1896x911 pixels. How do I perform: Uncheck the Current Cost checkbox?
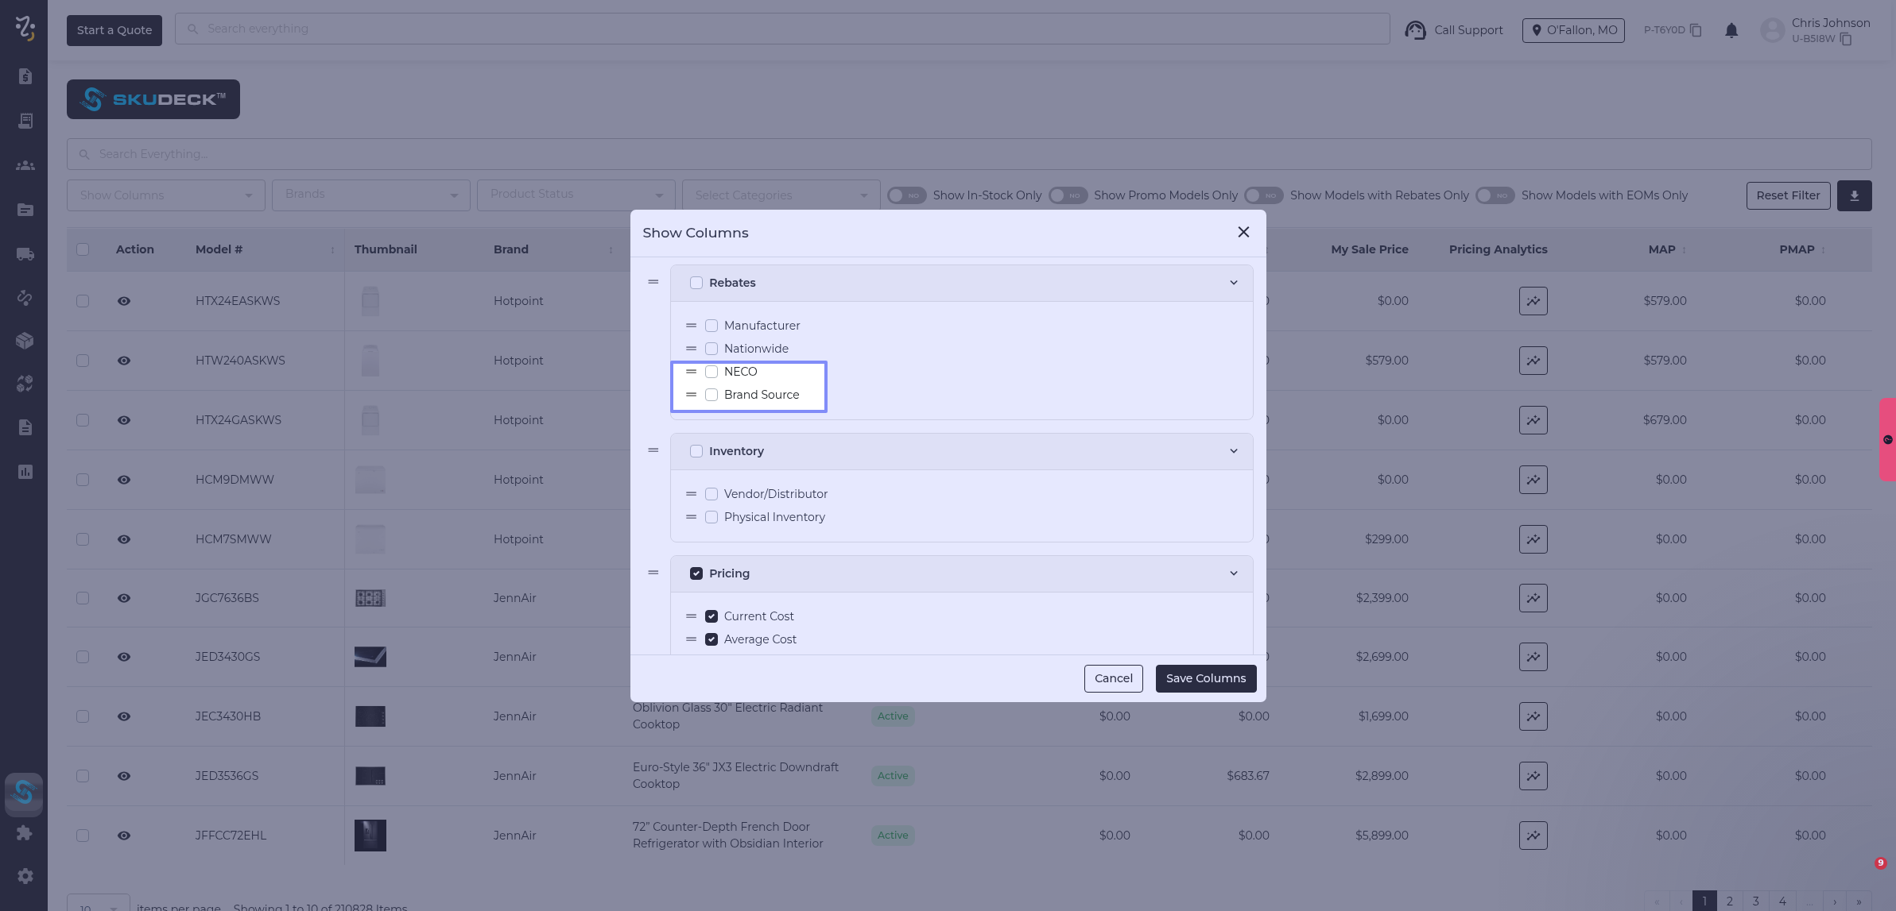[x=711, y=616]
